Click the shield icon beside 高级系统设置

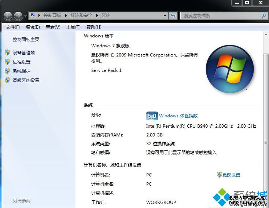coord(7,80)
